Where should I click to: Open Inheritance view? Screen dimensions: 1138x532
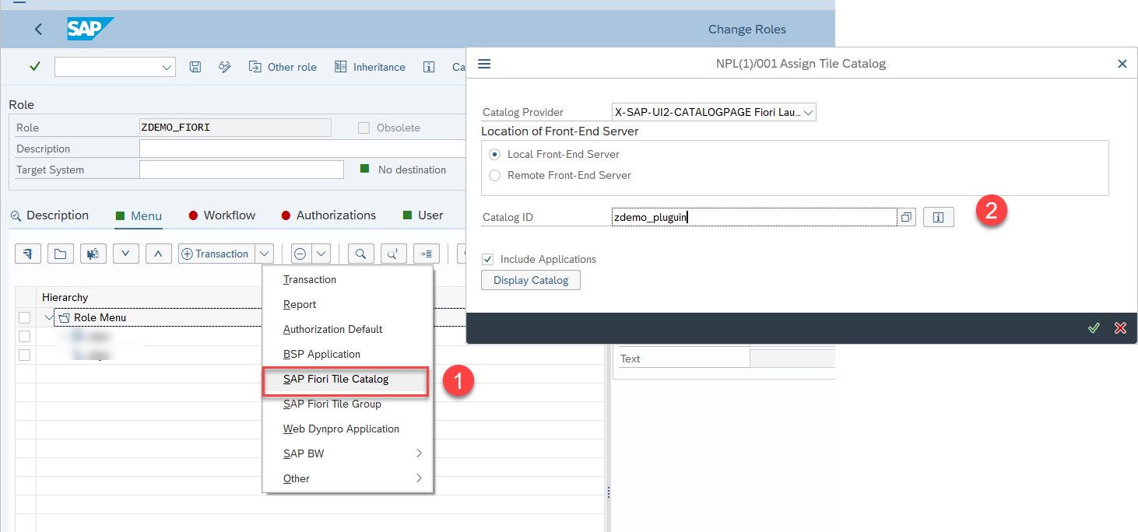(x=370, y=67)
